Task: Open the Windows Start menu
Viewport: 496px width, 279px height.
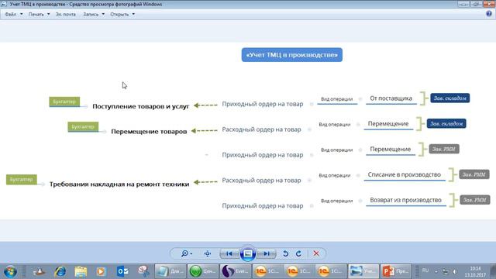Action: (10, 271)
